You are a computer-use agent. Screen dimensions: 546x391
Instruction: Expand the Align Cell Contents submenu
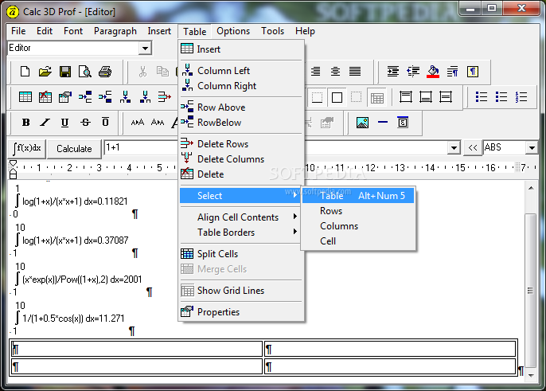(240, 217)
